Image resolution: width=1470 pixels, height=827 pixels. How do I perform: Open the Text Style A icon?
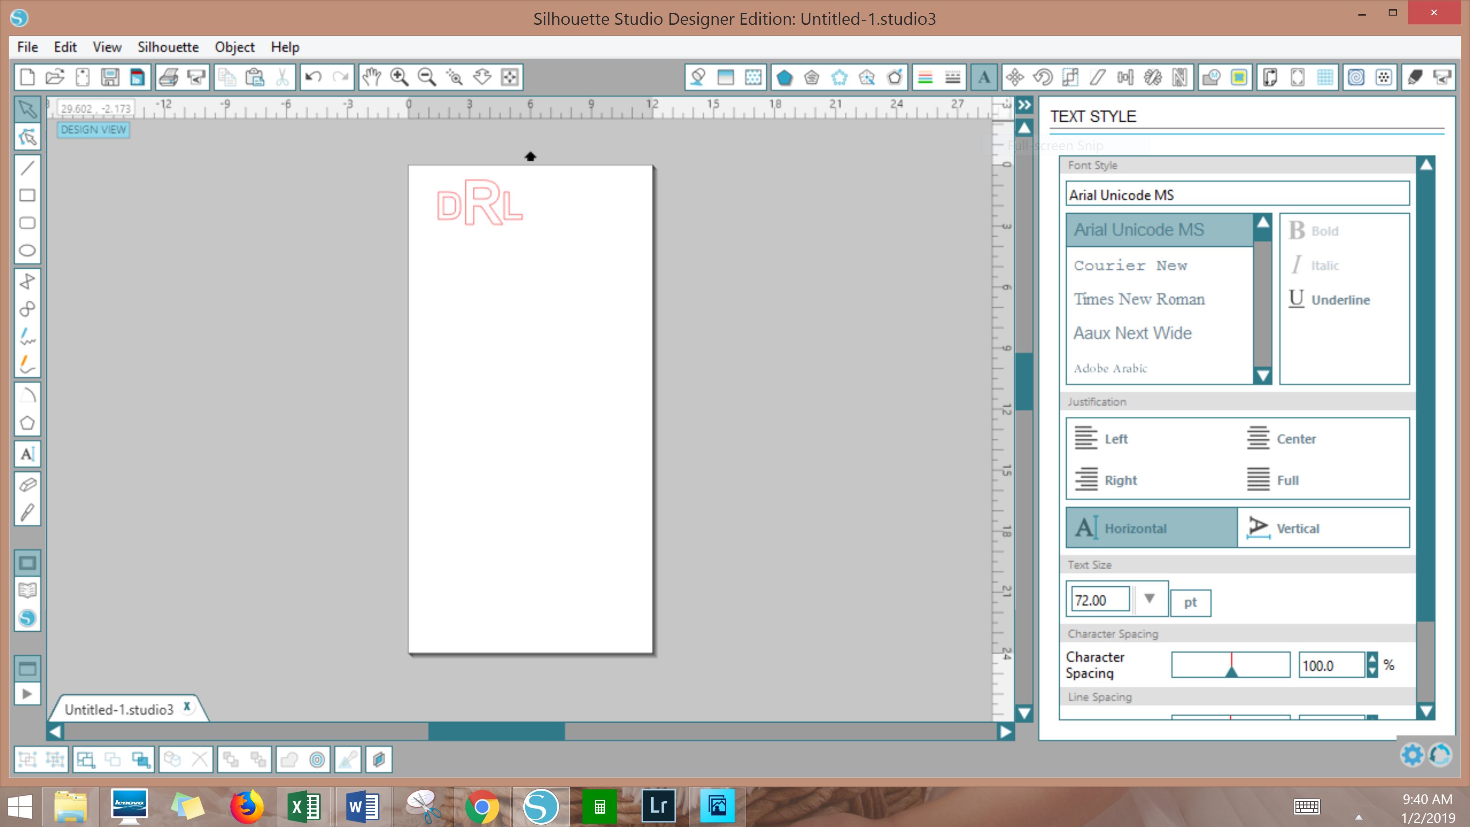click(984, 77)
